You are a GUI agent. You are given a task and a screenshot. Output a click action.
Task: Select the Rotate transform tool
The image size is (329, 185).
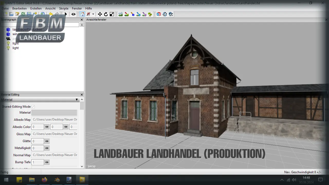pos(106,14)
